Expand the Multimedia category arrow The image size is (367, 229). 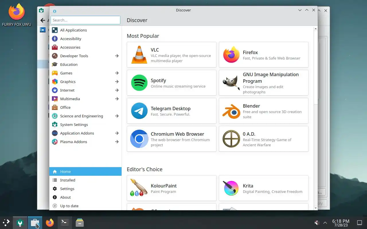tap(117, 99)
